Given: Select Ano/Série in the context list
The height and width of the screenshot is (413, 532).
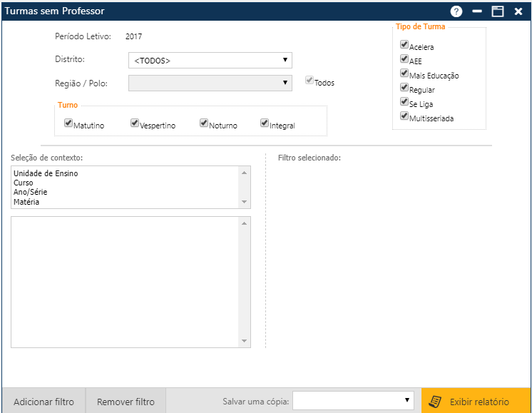Looking at the screenshot, I should (31, 192).
